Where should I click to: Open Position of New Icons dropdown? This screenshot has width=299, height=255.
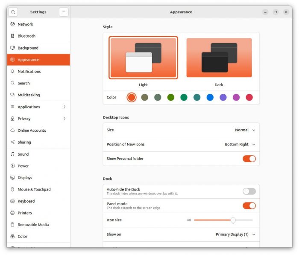click(240, 145)
